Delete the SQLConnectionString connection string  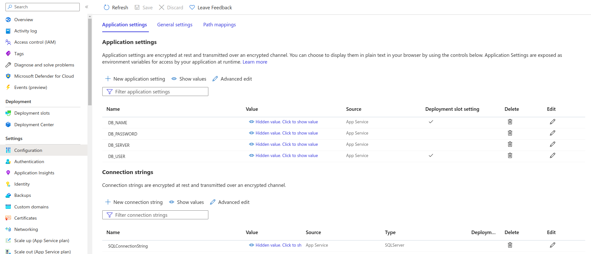[510, 245]
